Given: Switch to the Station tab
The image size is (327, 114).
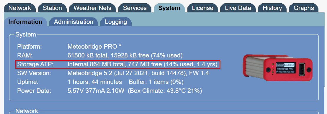Looking at the screenshot, I should point(52,8).
